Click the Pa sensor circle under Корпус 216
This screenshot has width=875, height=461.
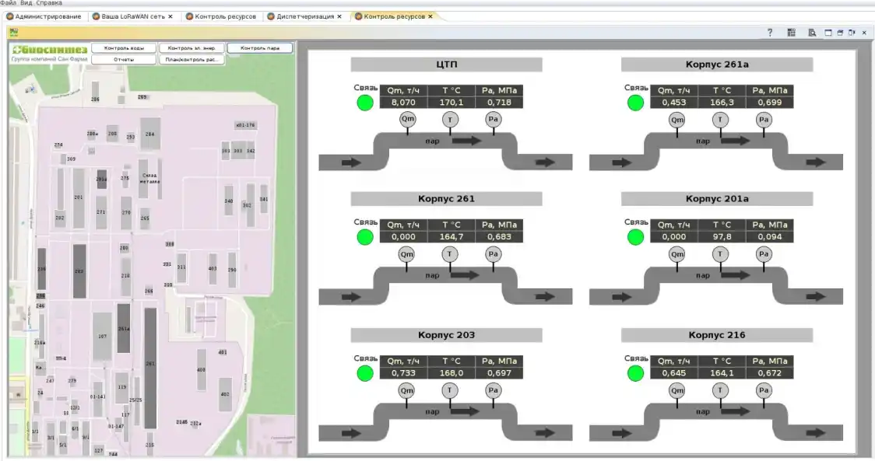click(x=764, y=391)
